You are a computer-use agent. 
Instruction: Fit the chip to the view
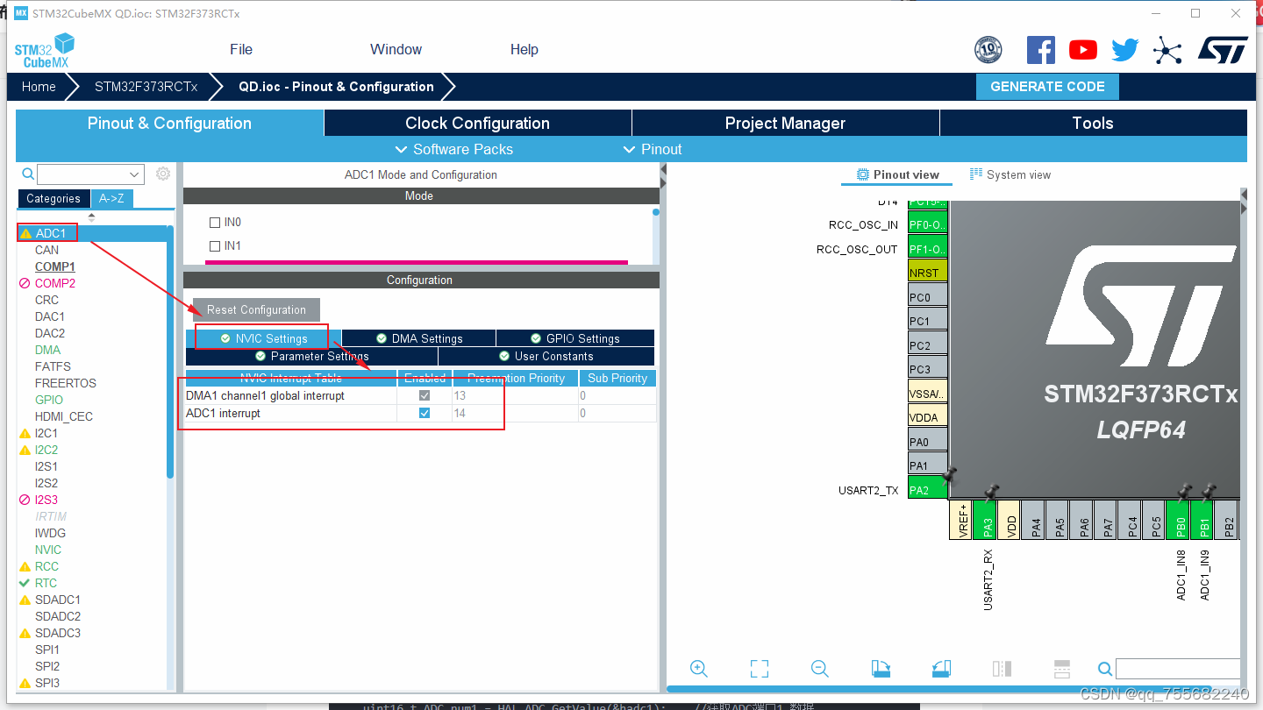[x=760, y=669]
